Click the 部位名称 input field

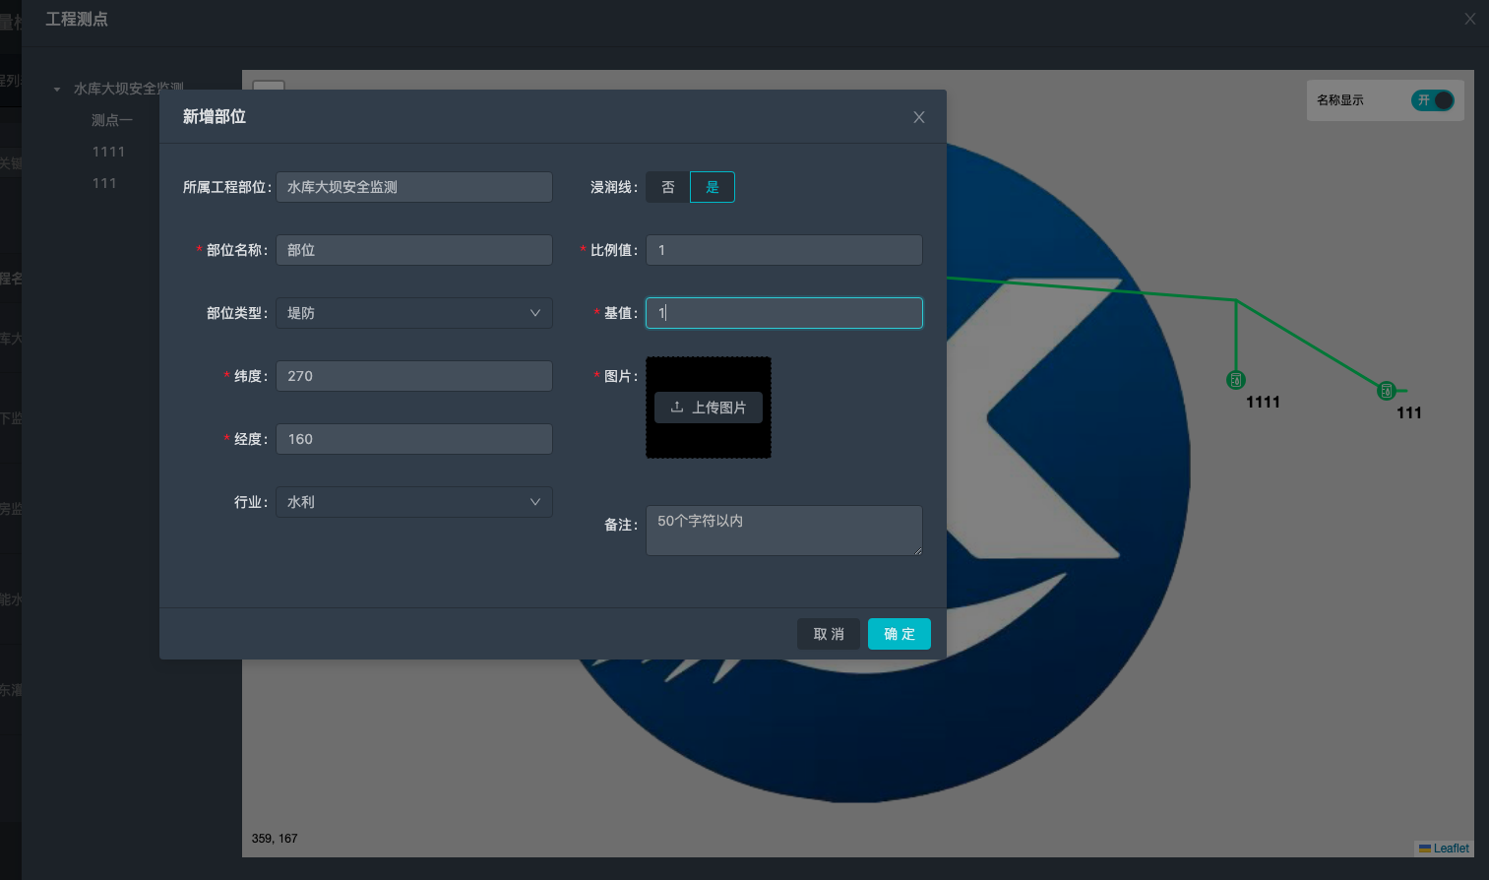(413, 250)
